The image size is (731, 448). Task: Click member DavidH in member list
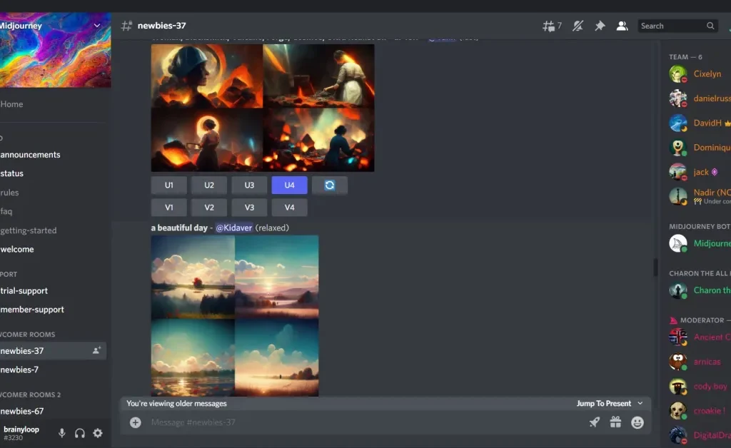(707, 123)
